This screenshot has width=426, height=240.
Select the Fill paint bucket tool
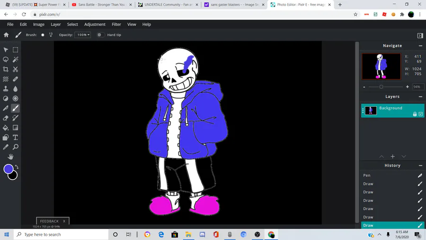(x=6, y=128)
